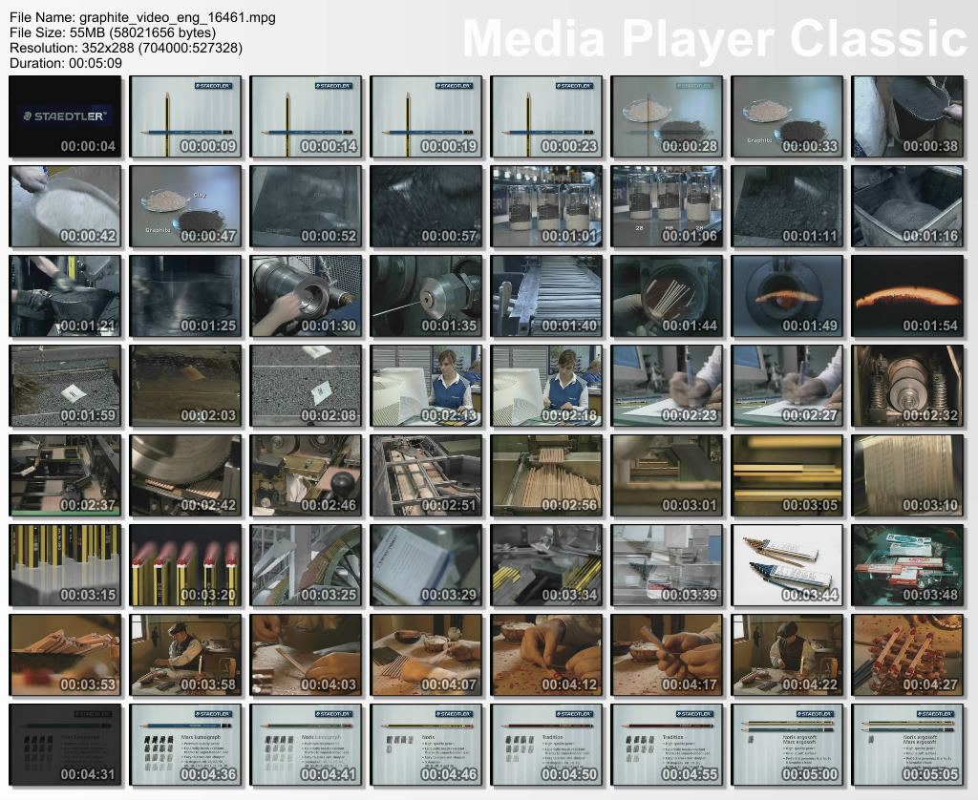
Task: Select the Clay and Graphite frame at 00:00:47
Action: coord(185,206)
